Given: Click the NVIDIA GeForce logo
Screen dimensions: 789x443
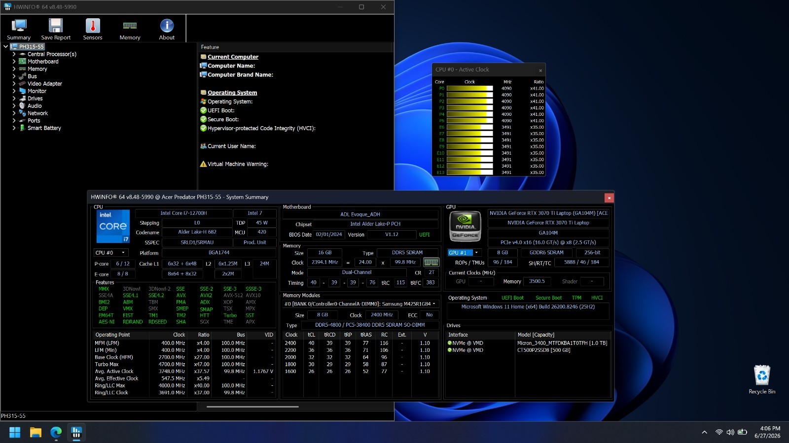Looking at the screenshot, I should click(466, 226).
